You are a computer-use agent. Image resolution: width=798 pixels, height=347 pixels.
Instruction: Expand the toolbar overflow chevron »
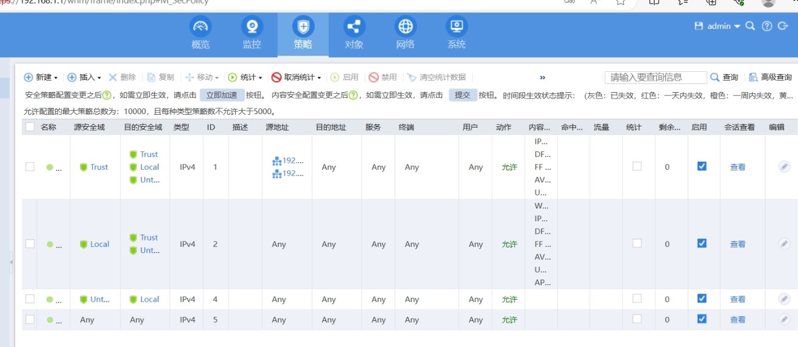pyautogui.click(x=543, y=77)
